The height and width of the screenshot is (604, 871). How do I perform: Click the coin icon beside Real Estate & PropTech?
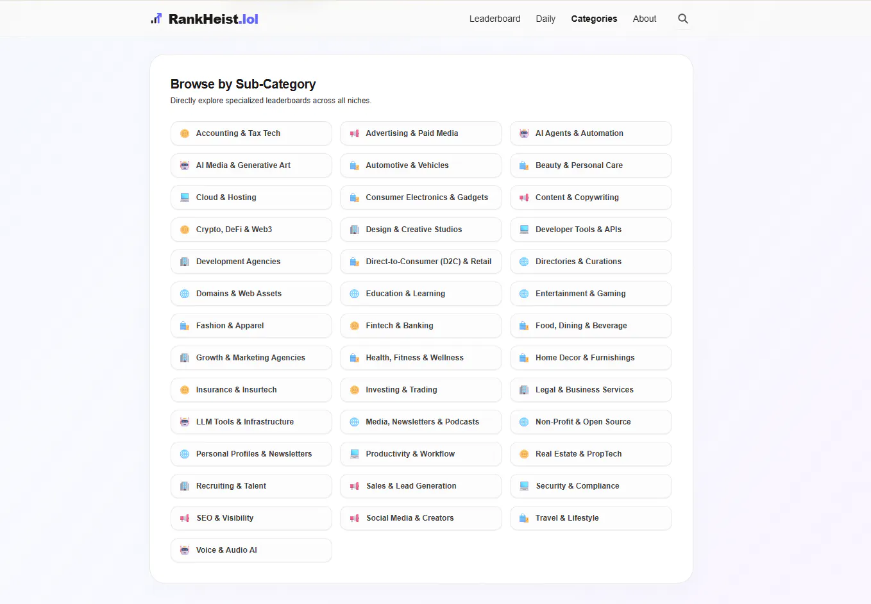524,454
